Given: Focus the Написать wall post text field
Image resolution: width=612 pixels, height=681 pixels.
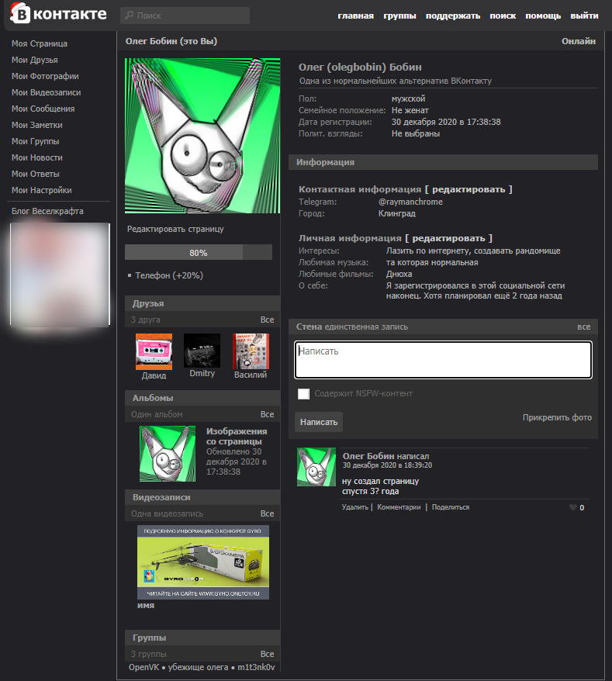Looking at the screenshot, I should pos(444,360).
